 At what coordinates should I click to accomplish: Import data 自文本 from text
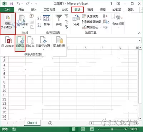click(30, 42)
